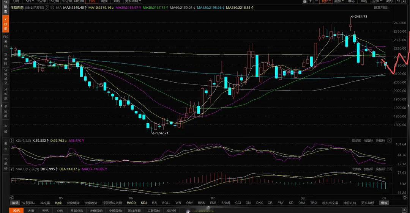Click 改参数 in the KDJ panel
This screenshot has width=410, height=213.
pyautogui.click(x=356, y=141)
